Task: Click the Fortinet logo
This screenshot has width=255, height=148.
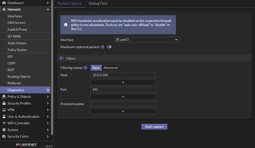Action: click(26, 145)
